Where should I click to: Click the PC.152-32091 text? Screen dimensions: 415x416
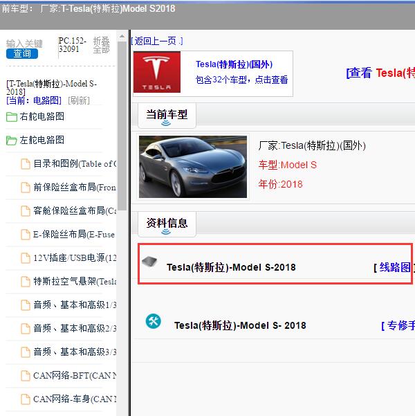73,45
